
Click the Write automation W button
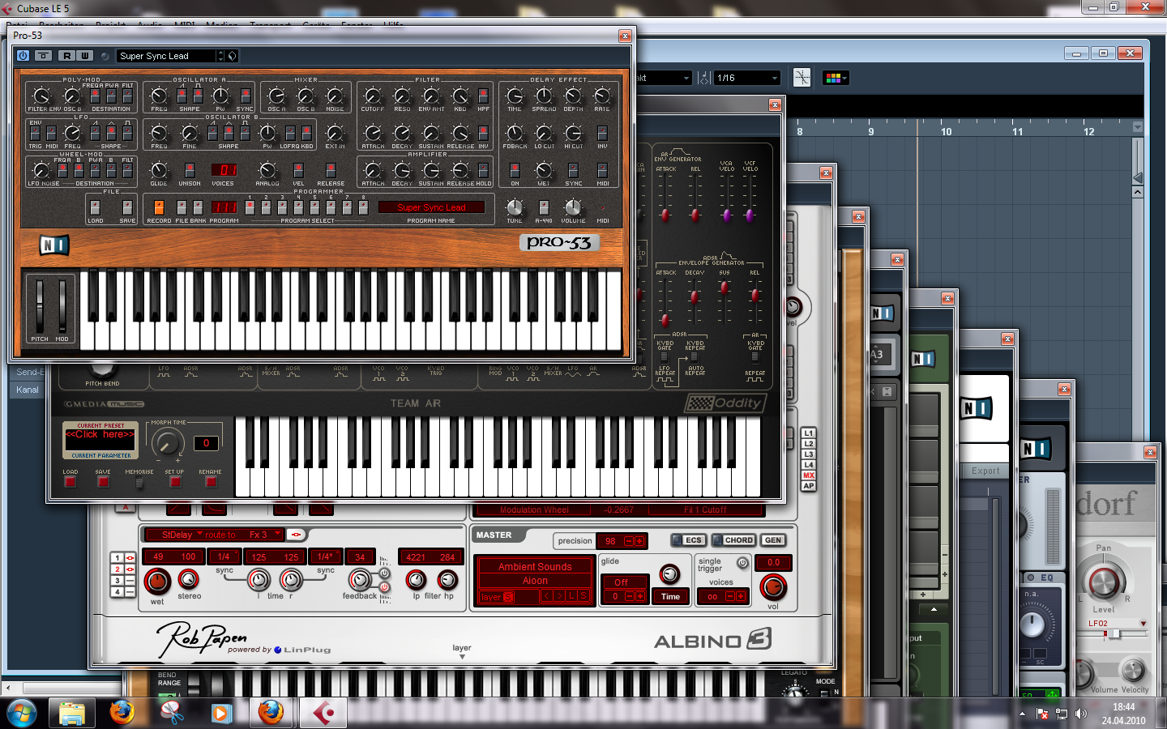(x=84, y=56)
